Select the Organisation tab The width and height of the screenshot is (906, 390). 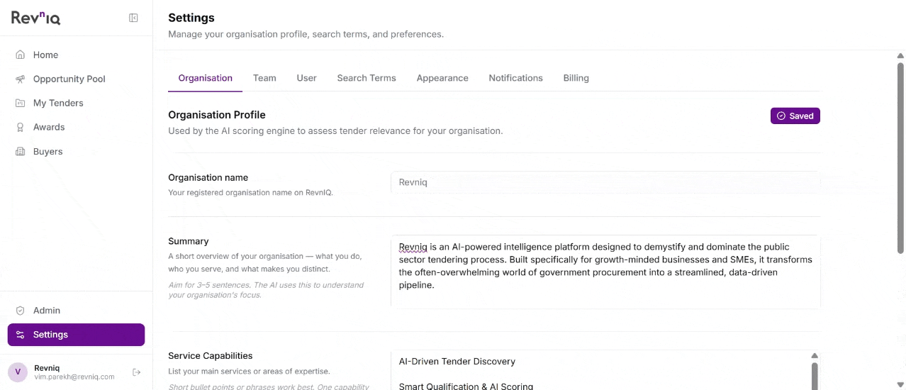[x=206, y=78]
